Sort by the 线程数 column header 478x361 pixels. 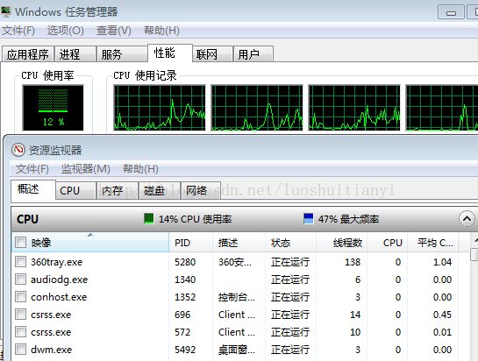(341, 243)
